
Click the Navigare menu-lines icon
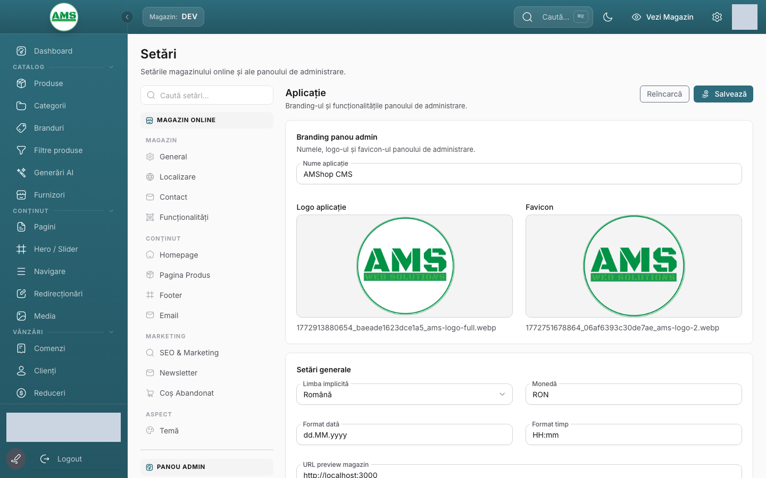pyautogui.click(x=21, y=271)
